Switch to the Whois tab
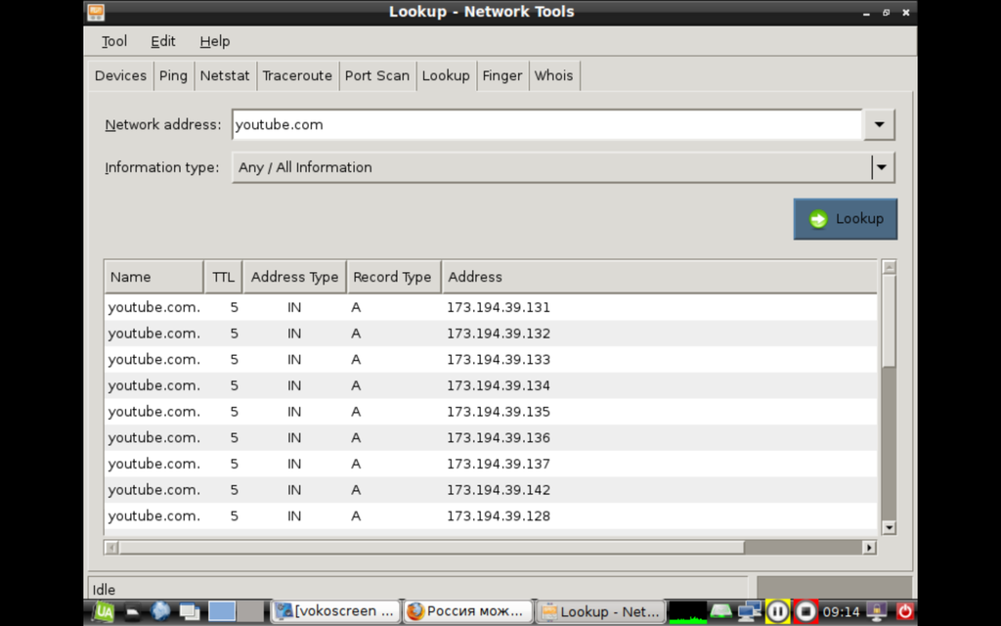The width and height of the screenshot is (1001, 626). click(553, 76)
